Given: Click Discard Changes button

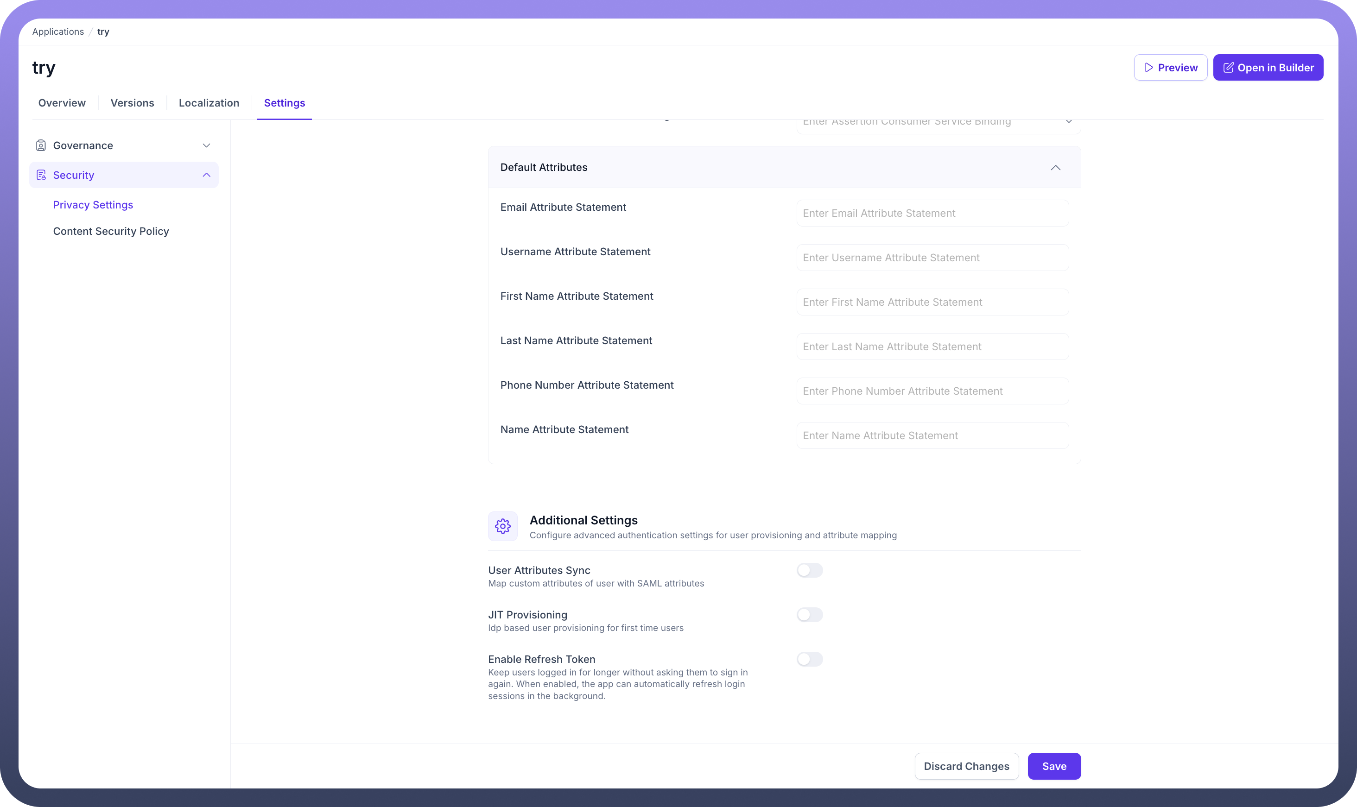Looking at the screenshot, I should pos(966,766).
